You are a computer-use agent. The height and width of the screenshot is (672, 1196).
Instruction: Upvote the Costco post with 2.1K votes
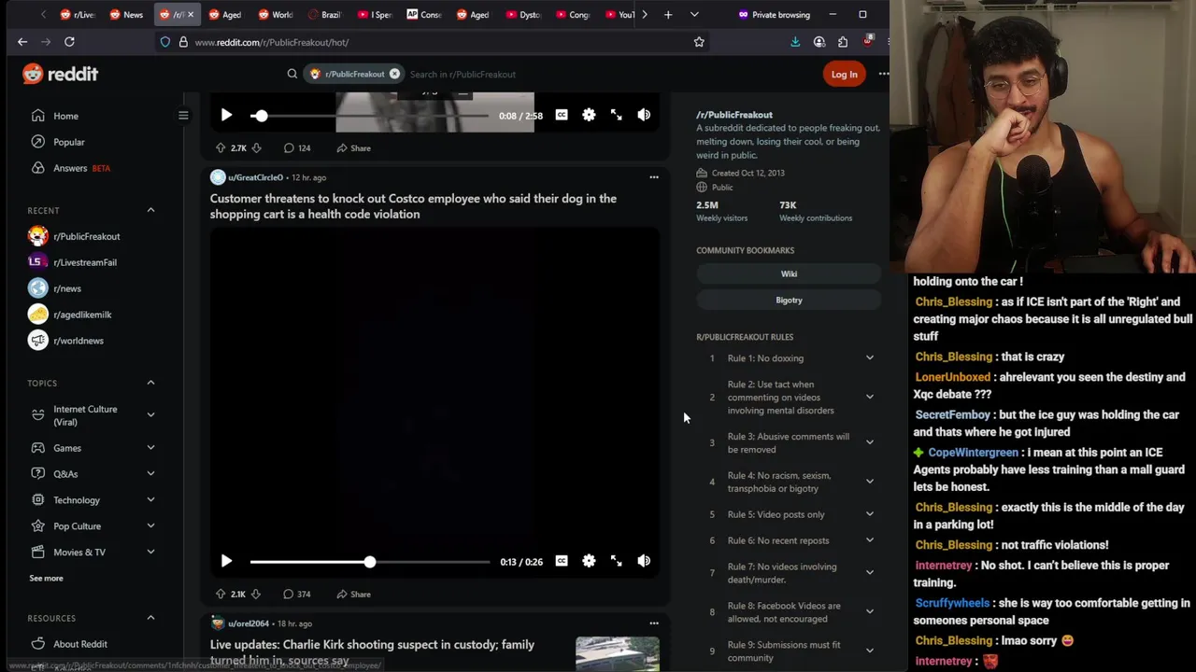tap(221, 594)
